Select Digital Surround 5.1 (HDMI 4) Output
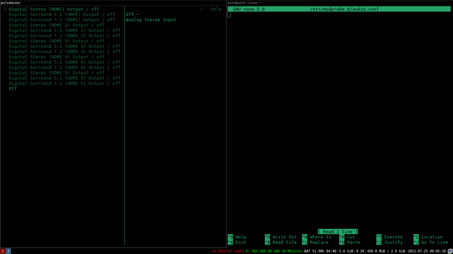453x254 pixels. [x=65, y=62]
